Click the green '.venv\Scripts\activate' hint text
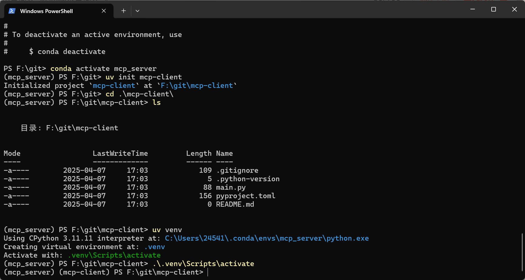This screenshot has height=280, width=525. (114, 255)
